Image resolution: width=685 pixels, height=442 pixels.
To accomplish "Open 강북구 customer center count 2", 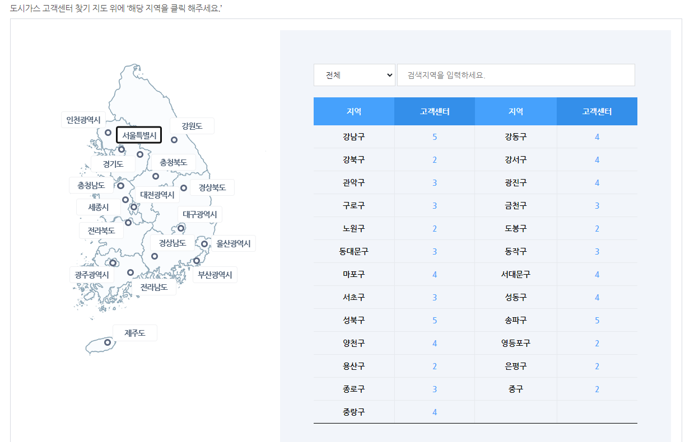I will (435, 159).
